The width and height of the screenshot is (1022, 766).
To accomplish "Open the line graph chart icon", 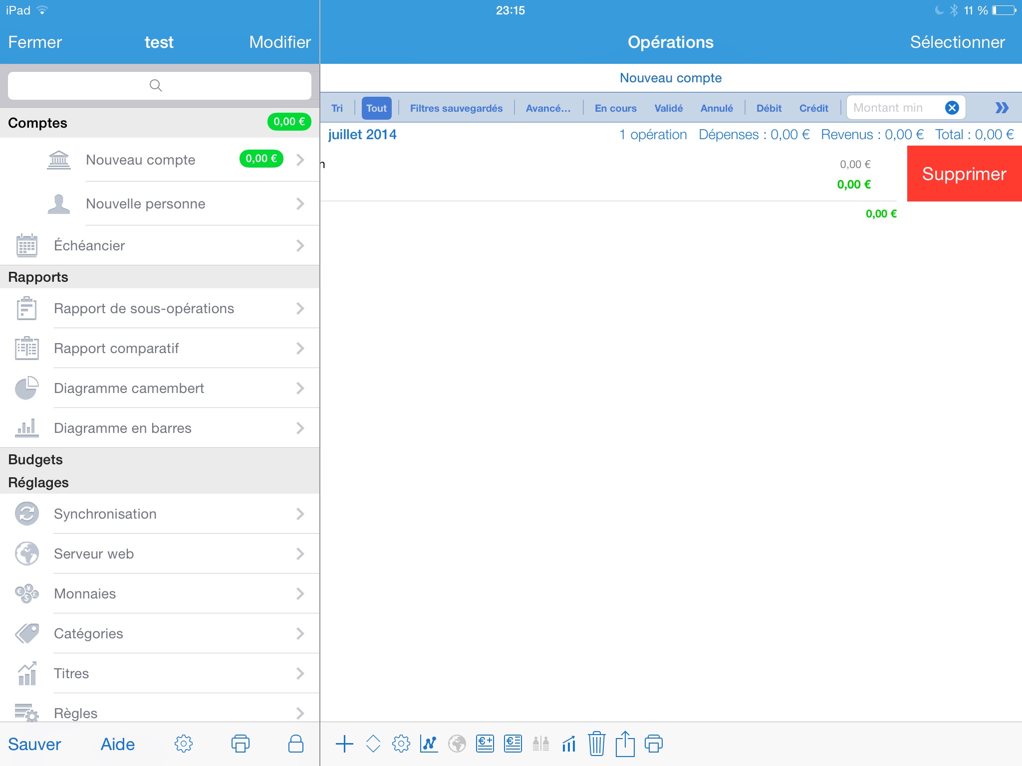I will pyautogui.click(x=429, y=744).
